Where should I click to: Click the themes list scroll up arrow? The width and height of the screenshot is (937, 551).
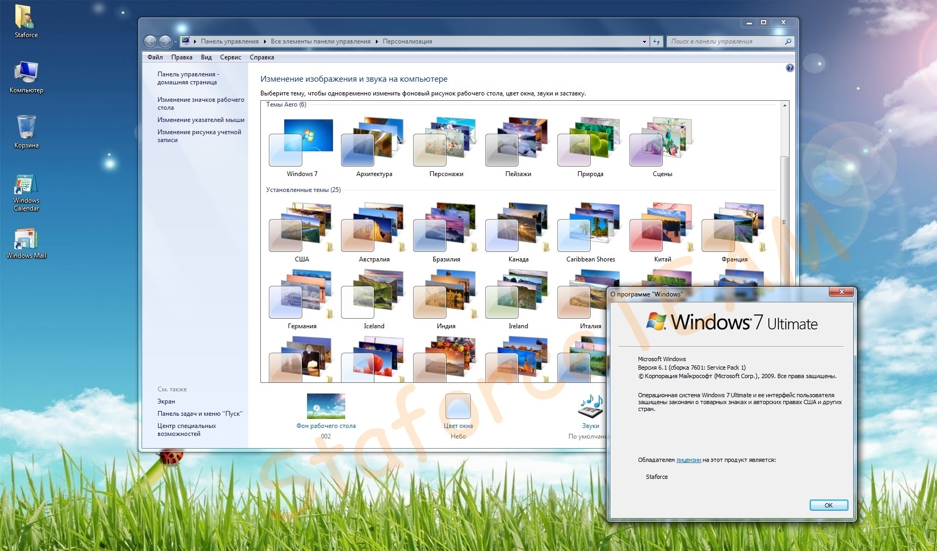[x=785, y=106]
